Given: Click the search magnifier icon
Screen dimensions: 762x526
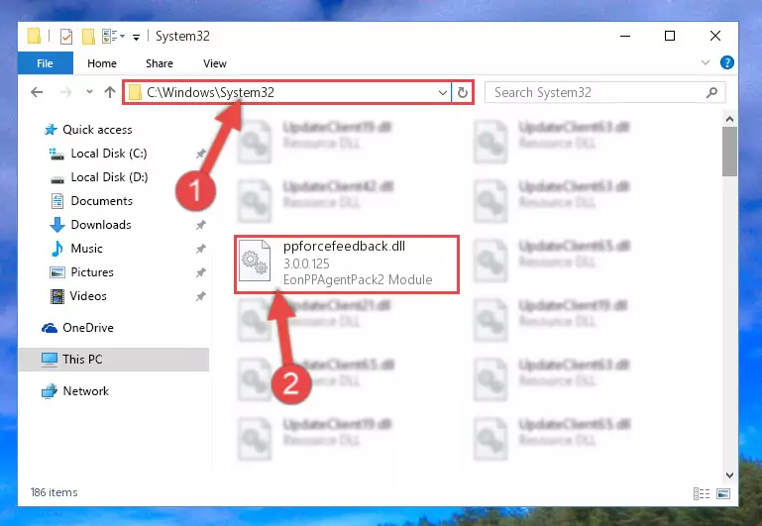Looking at the screenshot, I should pyautogui.click(x=711, y=92).
